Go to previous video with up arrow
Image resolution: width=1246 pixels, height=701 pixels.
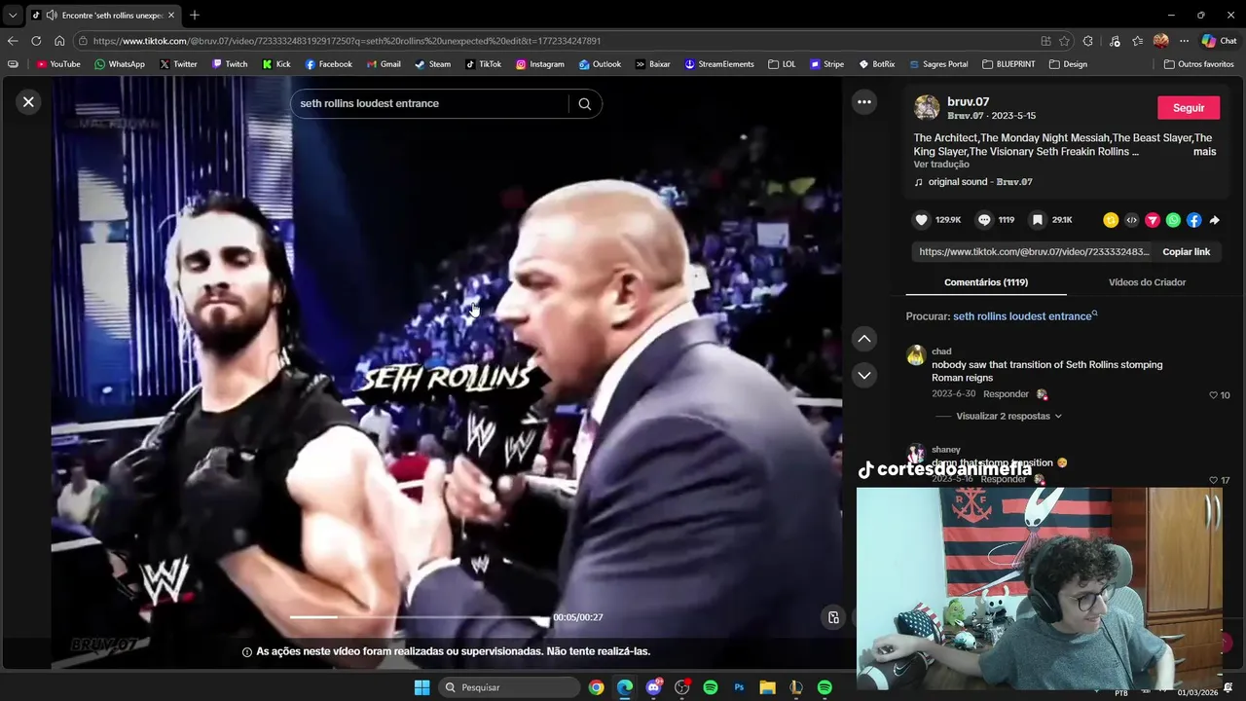[864, 339]
